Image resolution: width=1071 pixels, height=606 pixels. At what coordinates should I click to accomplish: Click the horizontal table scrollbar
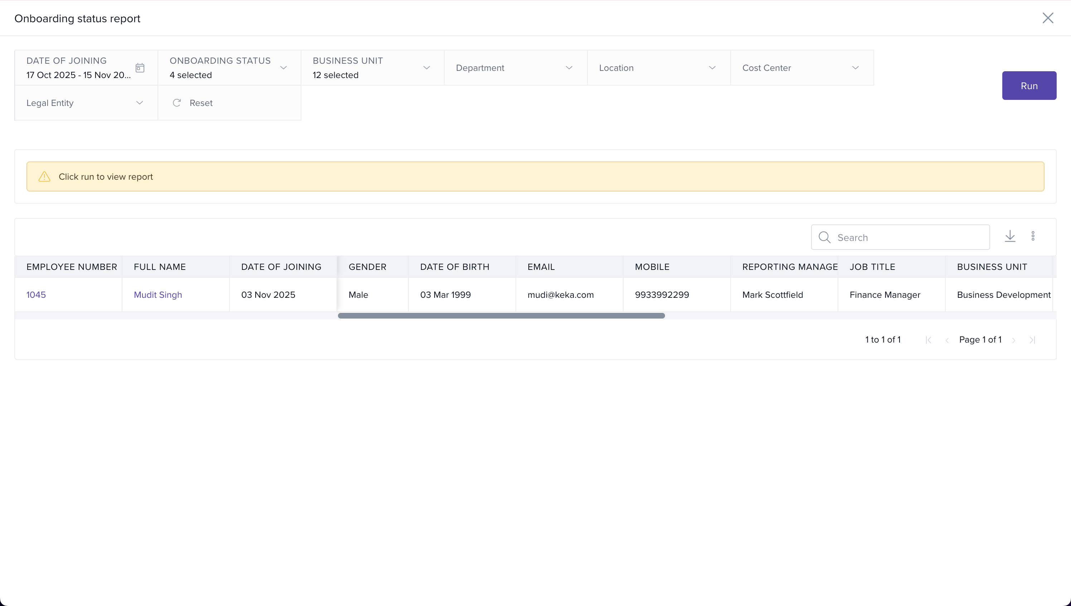point(501,315)
